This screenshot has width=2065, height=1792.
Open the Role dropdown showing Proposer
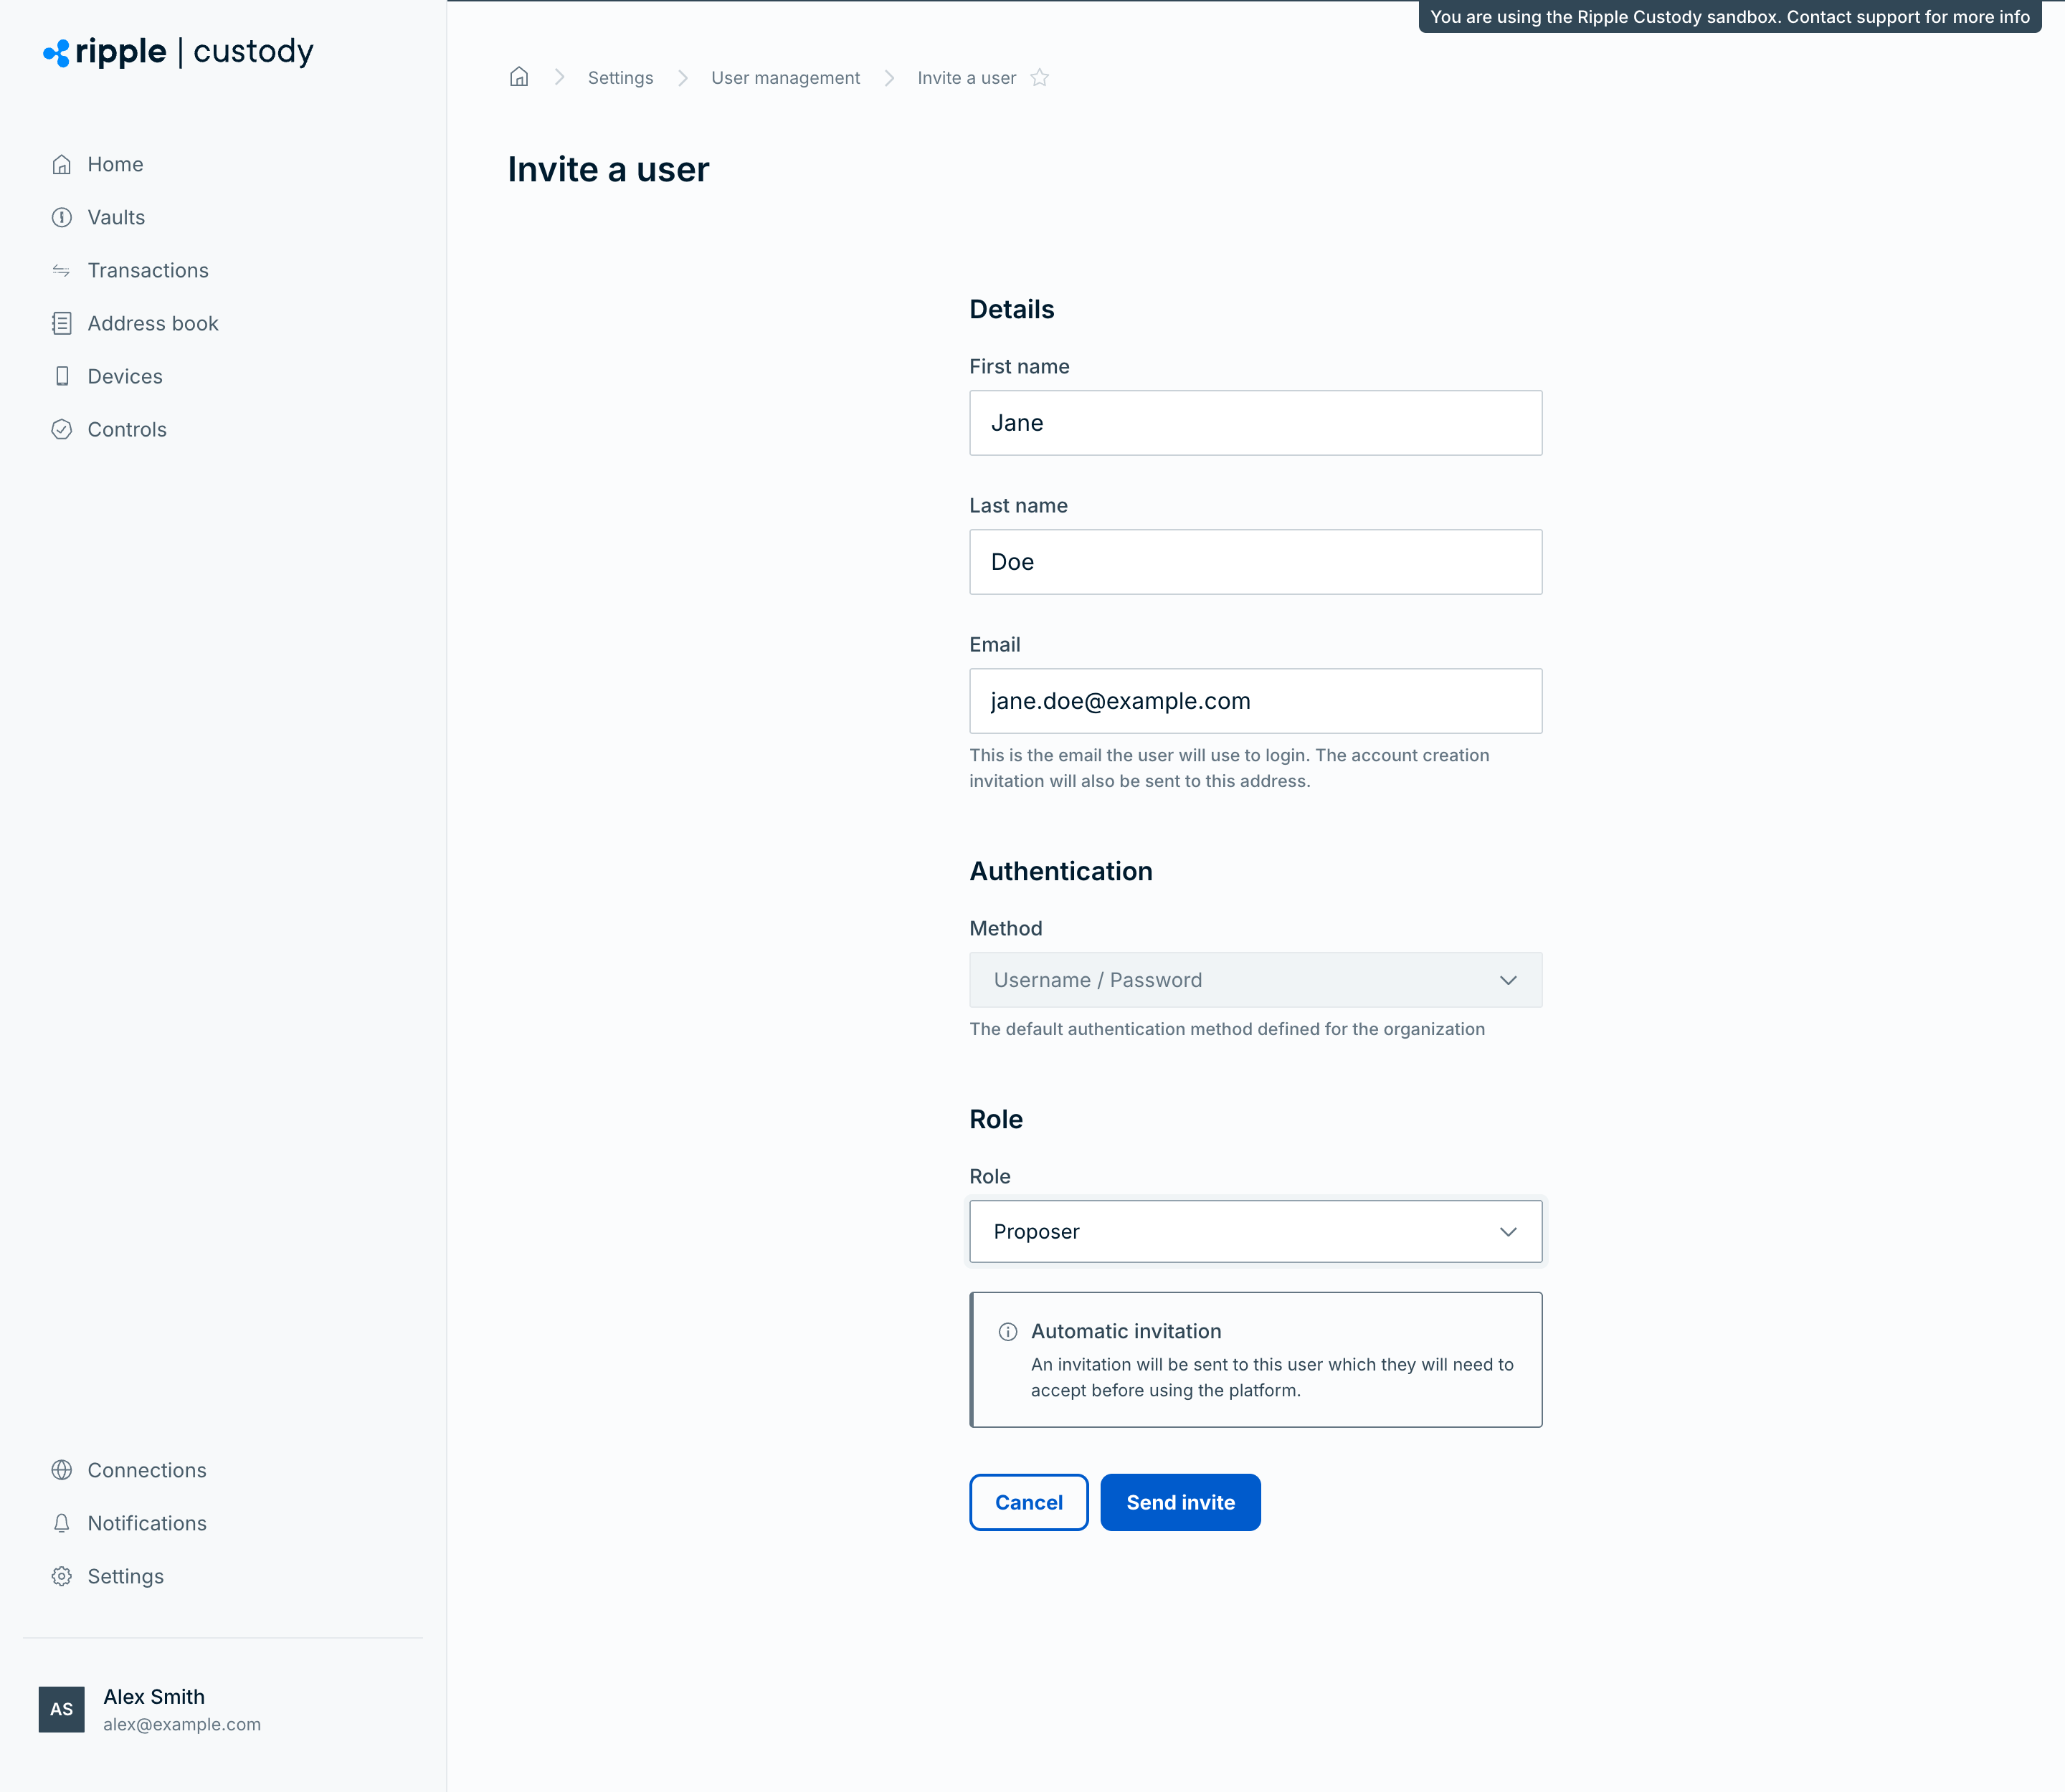(x=1255, y=1231)
